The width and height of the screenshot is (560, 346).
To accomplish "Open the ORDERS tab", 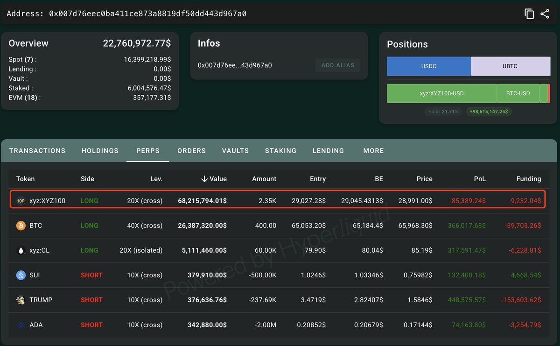I will (x=191, y=151).
